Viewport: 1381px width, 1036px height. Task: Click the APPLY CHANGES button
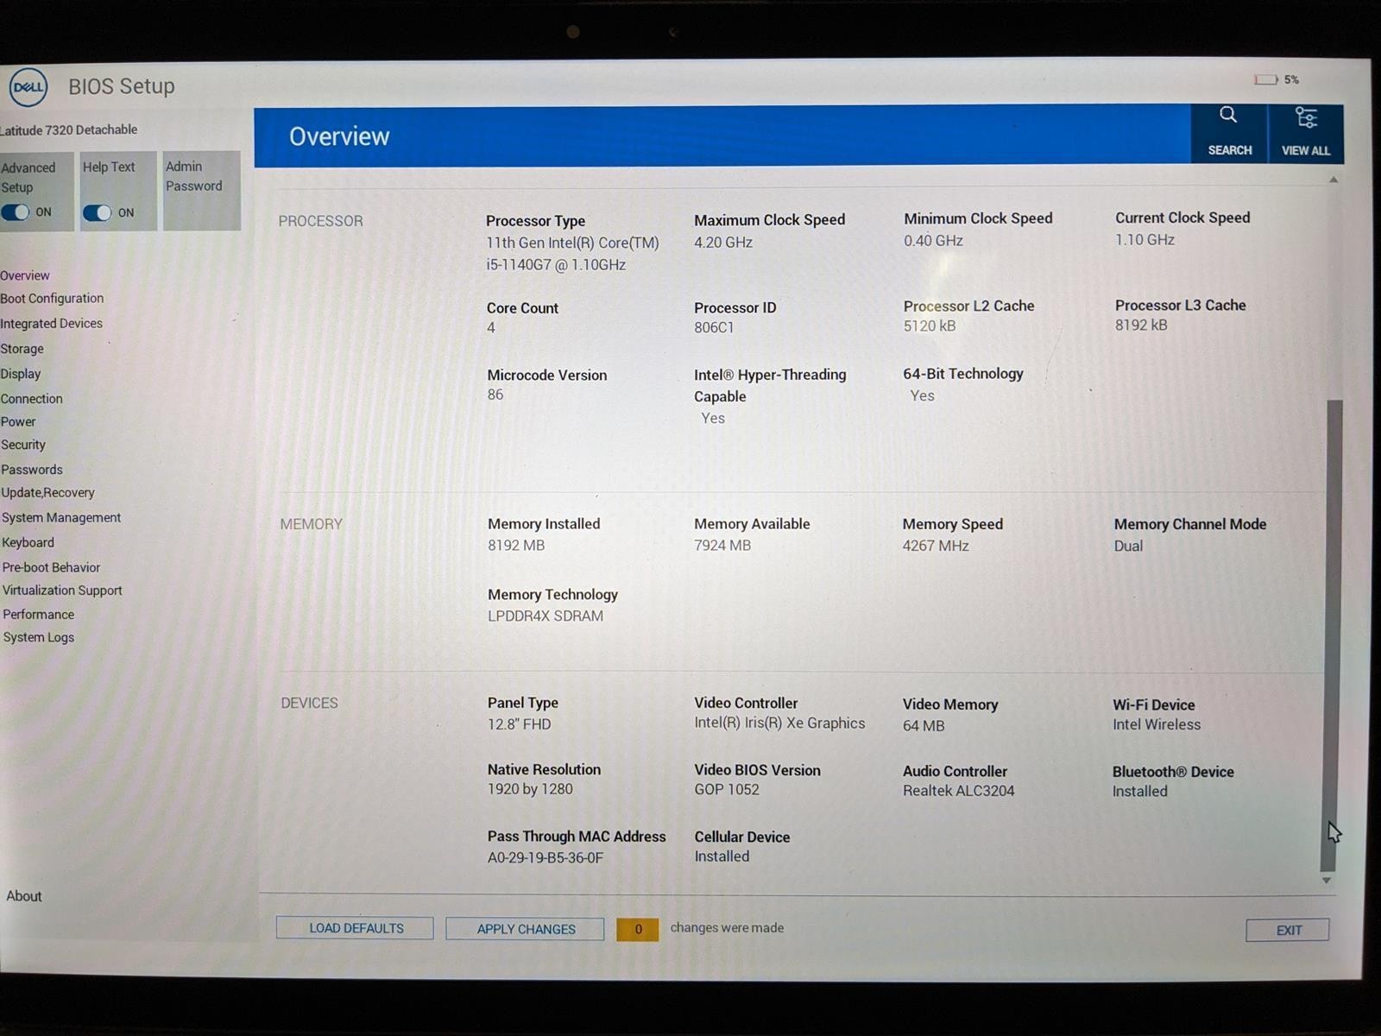pos(525,929)
